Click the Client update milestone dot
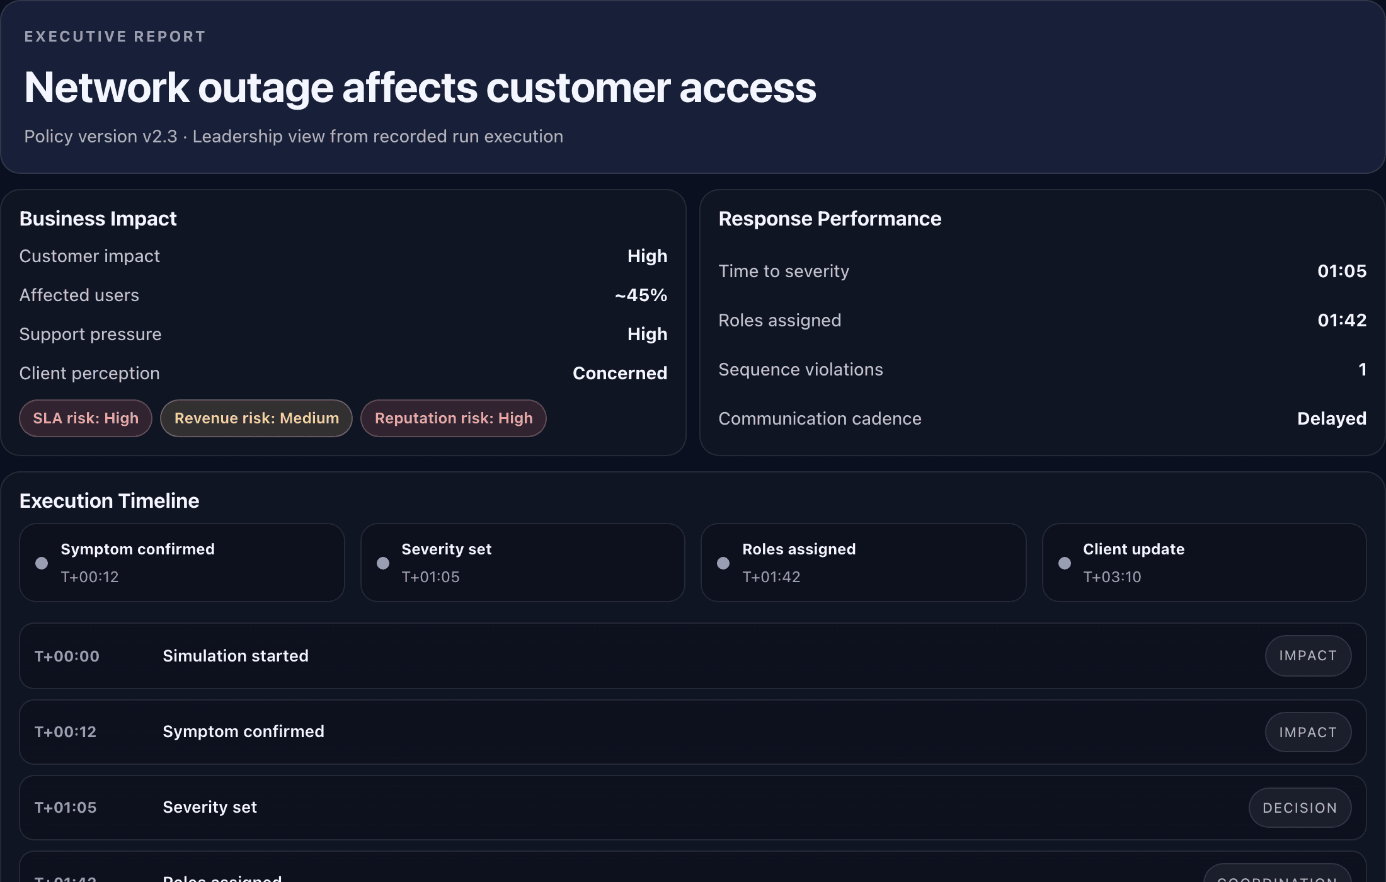Screen dimensions: 1386x882 1065,563
